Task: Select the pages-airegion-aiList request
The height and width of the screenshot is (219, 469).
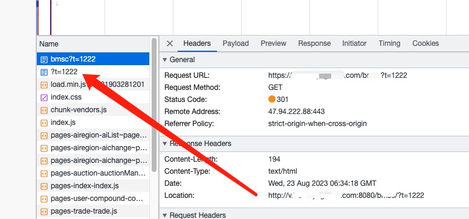Action: 93,135
